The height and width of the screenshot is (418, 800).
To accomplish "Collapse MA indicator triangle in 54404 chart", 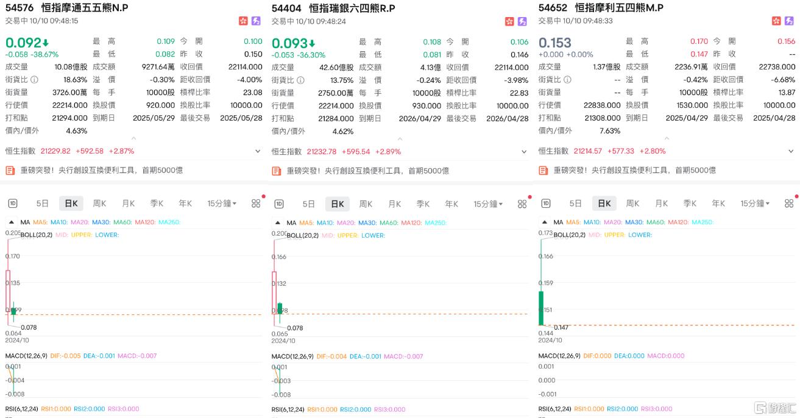I will tap(278, 223).
